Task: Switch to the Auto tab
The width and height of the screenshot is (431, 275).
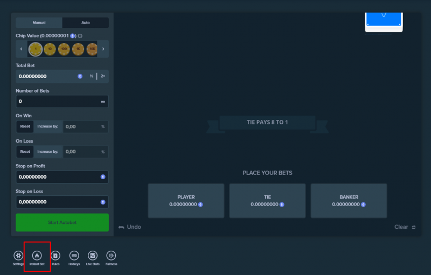Action: click(86, 23)
